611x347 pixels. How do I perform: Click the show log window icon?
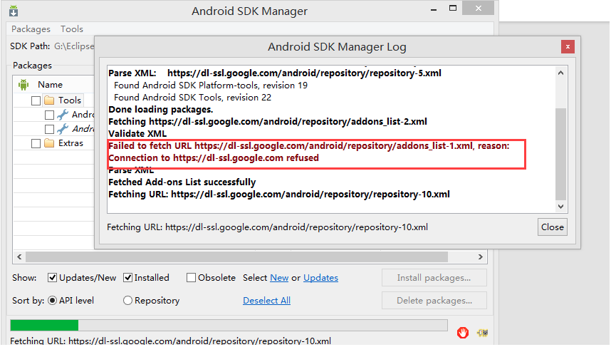(x=482, y=333)
